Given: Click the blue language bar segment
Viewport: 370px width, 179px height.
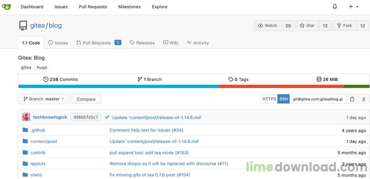Looking at the screenshot, I should click(119, 86).
